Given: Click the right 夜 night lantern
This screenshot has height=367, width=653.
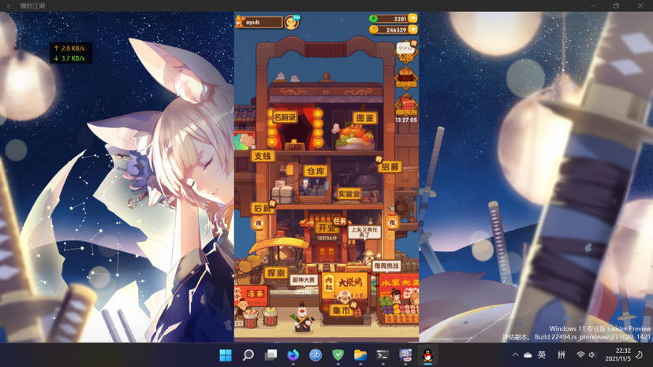Looking at the screenshot, I should [392, 223].
